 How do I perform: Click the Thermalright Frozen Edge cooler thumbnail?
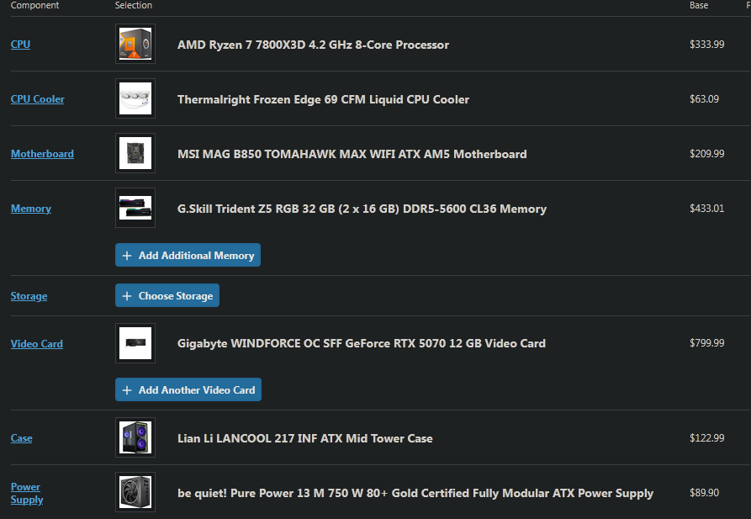(135, 98)
